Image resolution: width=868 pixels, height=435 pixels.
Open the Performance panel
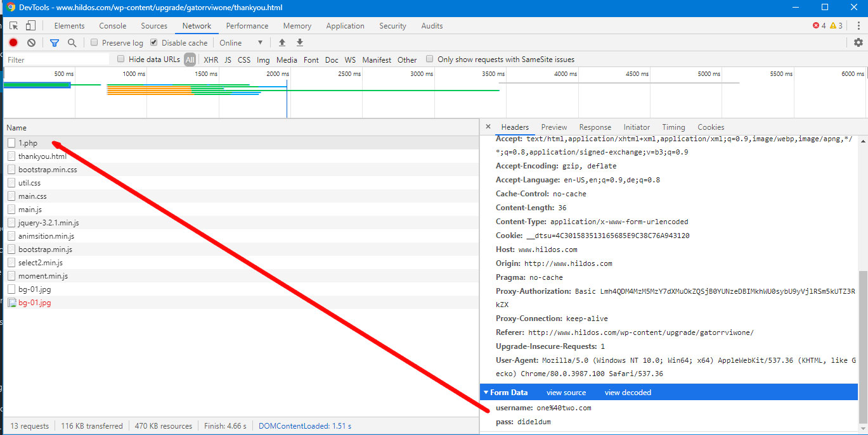coord(247,26)
